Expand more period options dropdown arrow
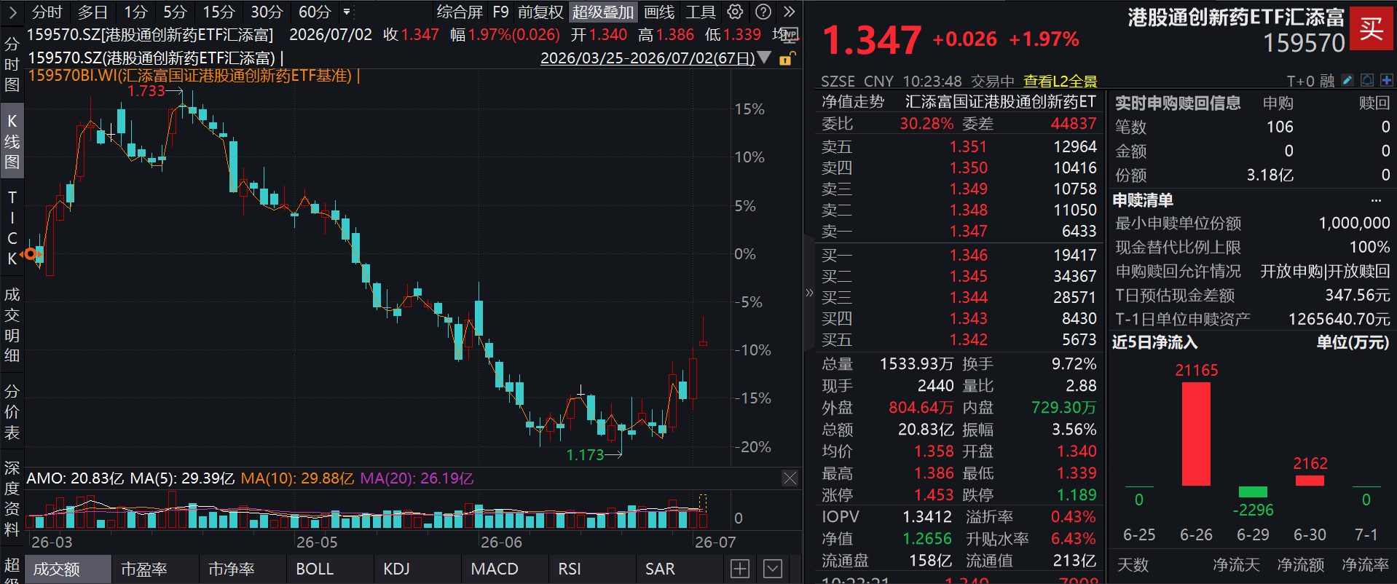This screenshot has width=1397, height=584. (347, 12)
